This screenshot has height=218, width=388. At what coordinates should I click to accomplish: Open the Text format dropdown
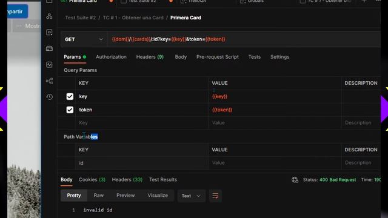(x=191, y=196)
